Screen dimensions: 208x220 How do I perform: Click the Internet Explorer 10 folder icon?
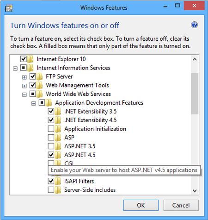point(31,59)
